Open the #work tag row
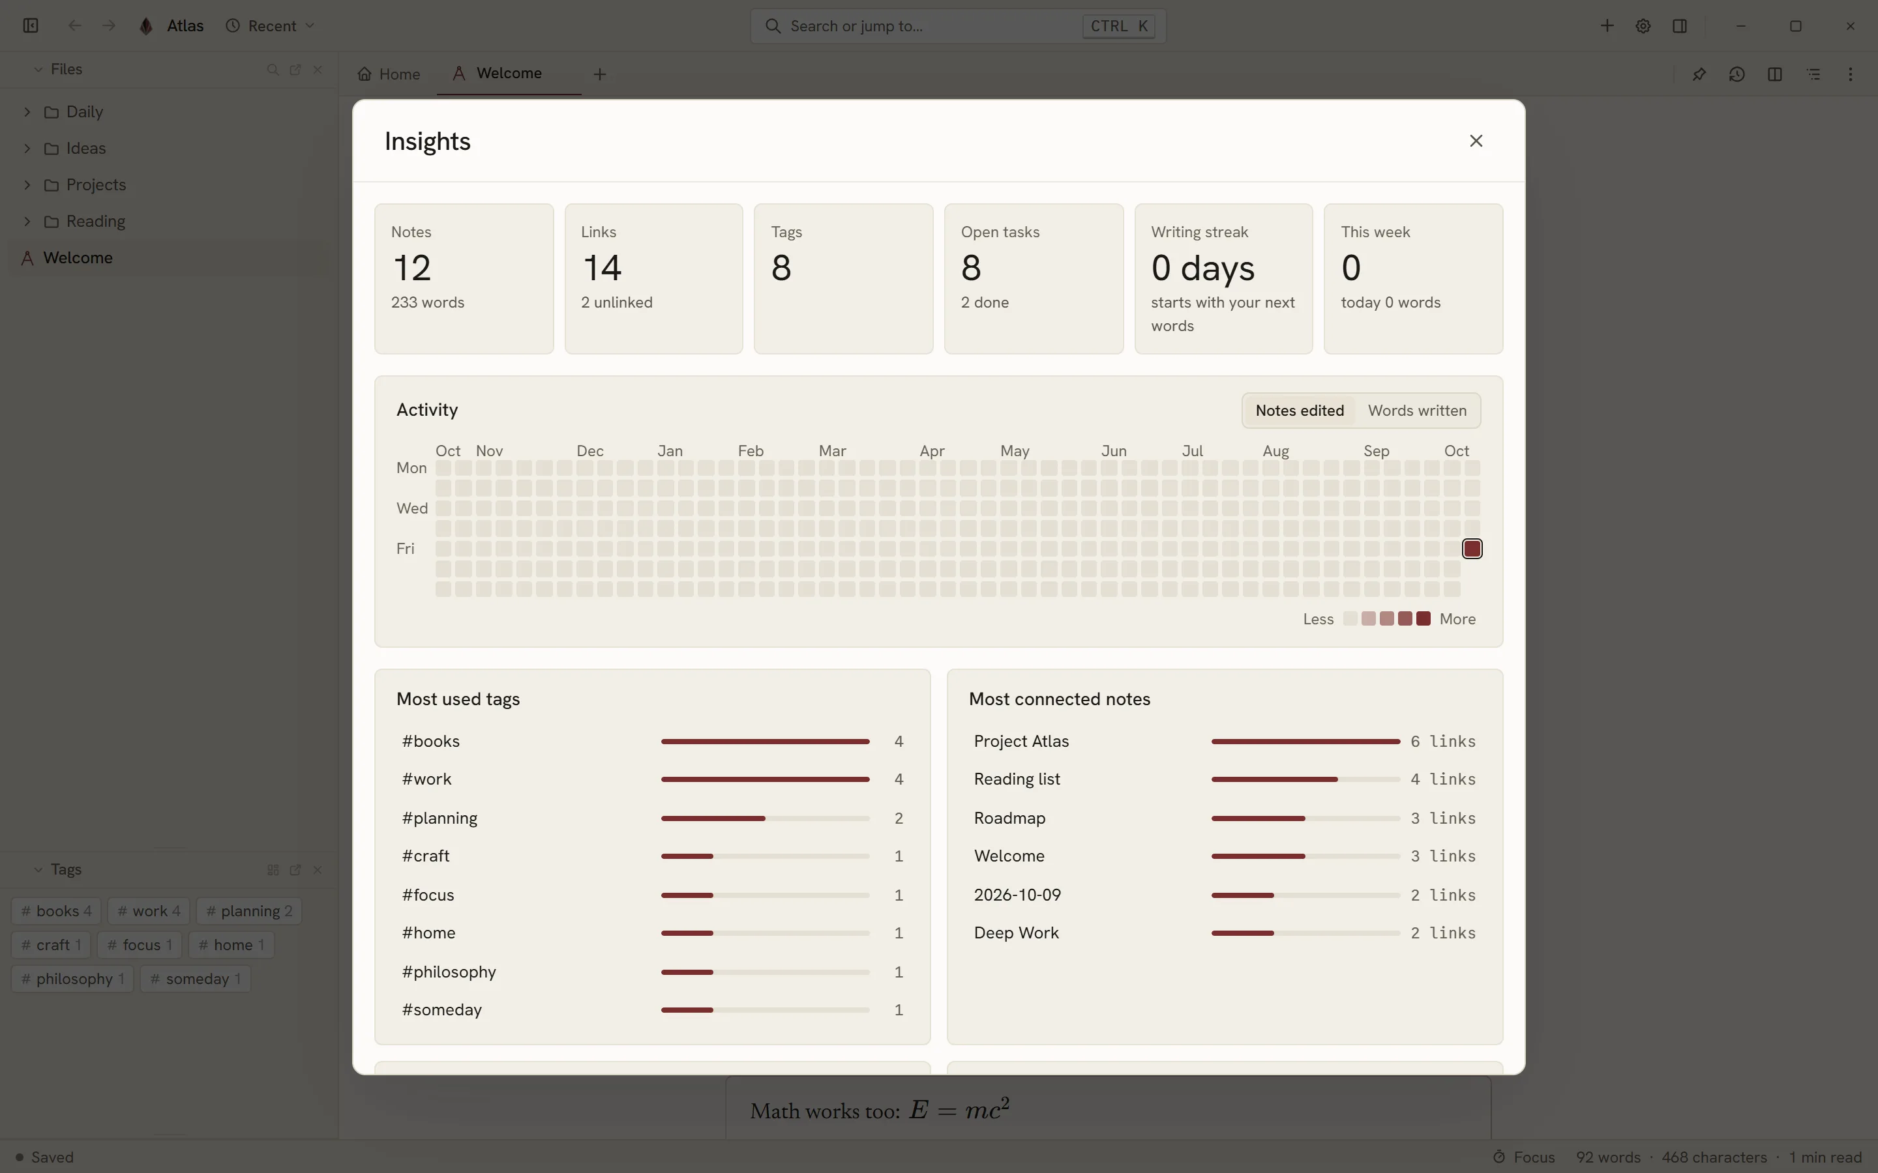 tap(652, 779)
